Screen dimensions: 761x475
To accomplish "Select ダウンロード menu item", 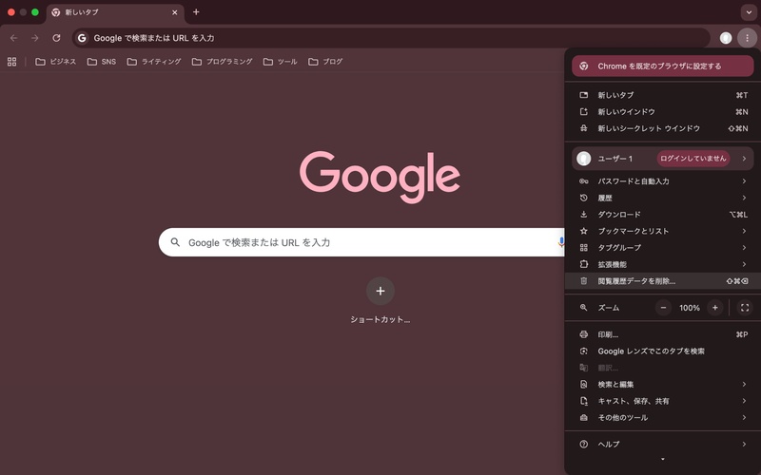I will (662, 215).
